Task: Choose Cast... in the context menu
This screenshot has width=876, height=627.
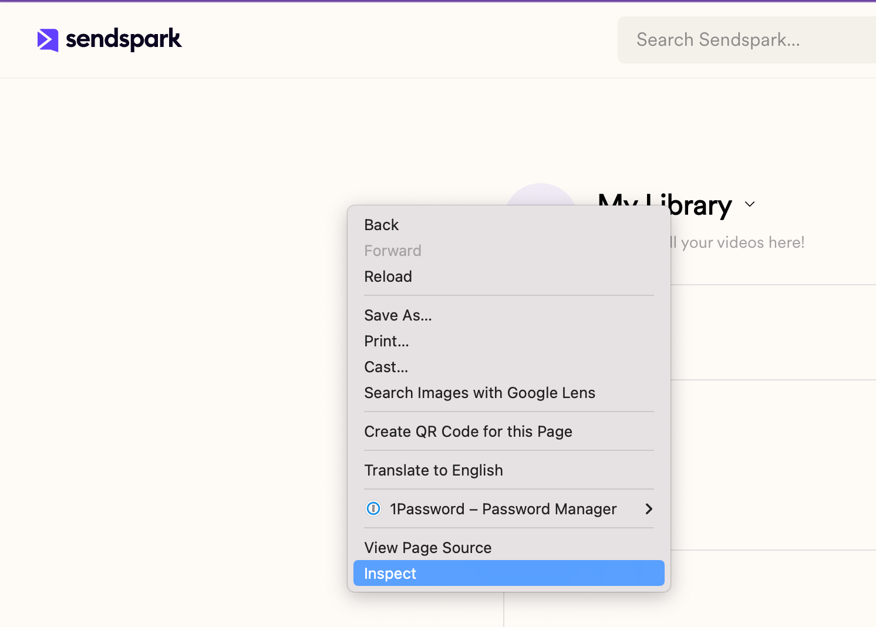Action: tap(509, 367)
